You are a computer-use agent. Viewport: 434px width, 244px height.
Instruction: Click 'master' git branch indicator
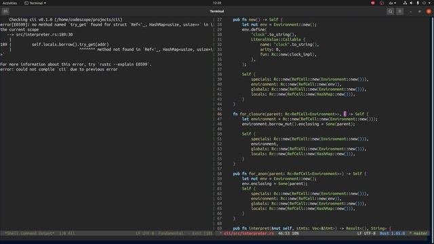pyautogui.click(x=420, y=233)
